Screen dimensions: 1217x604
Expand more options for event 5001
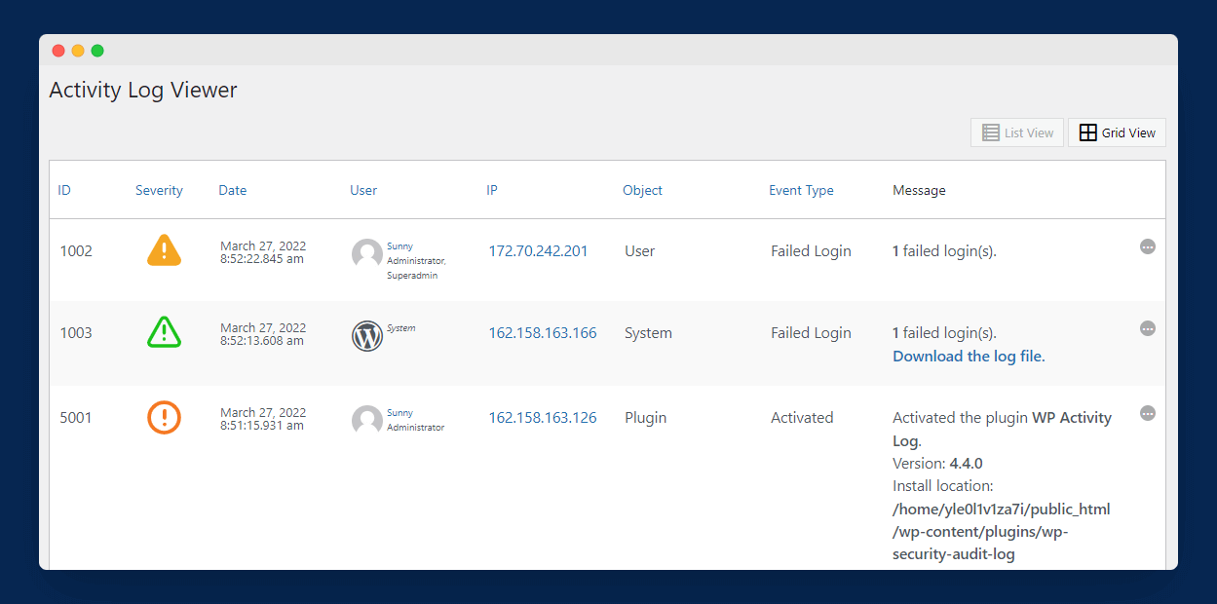[1148, 414]
